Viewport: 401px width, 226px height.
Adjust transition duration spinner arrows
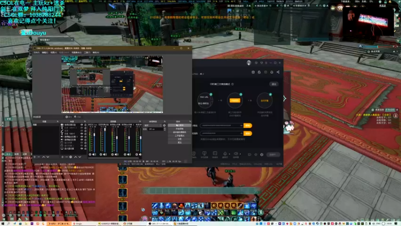[164, 129]
